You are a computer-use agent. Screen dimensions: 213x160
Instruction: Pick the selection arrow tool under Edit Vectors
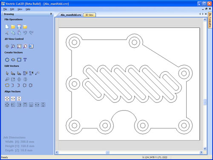(7, 73)
